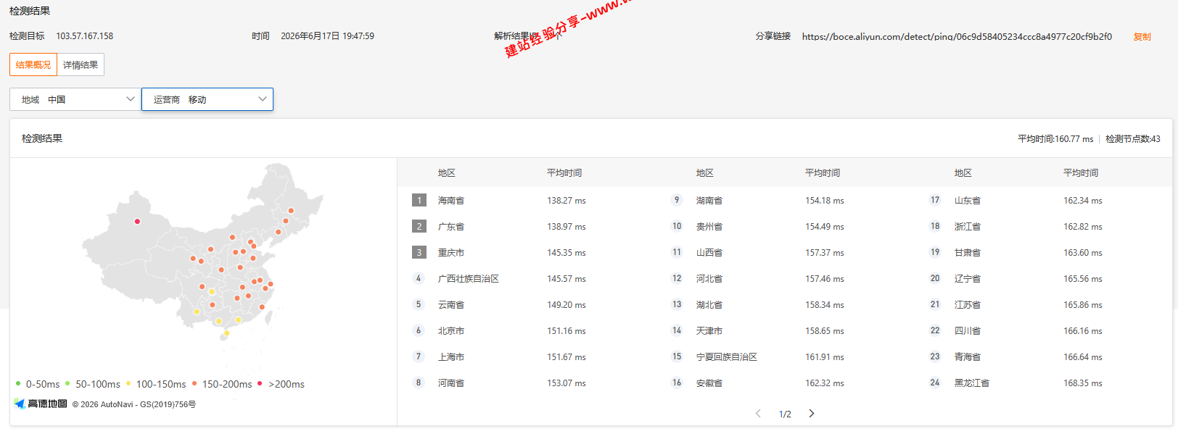Select the 云南省 row
This screenshot has height=434, width=1178.
(x=527, y=304)
